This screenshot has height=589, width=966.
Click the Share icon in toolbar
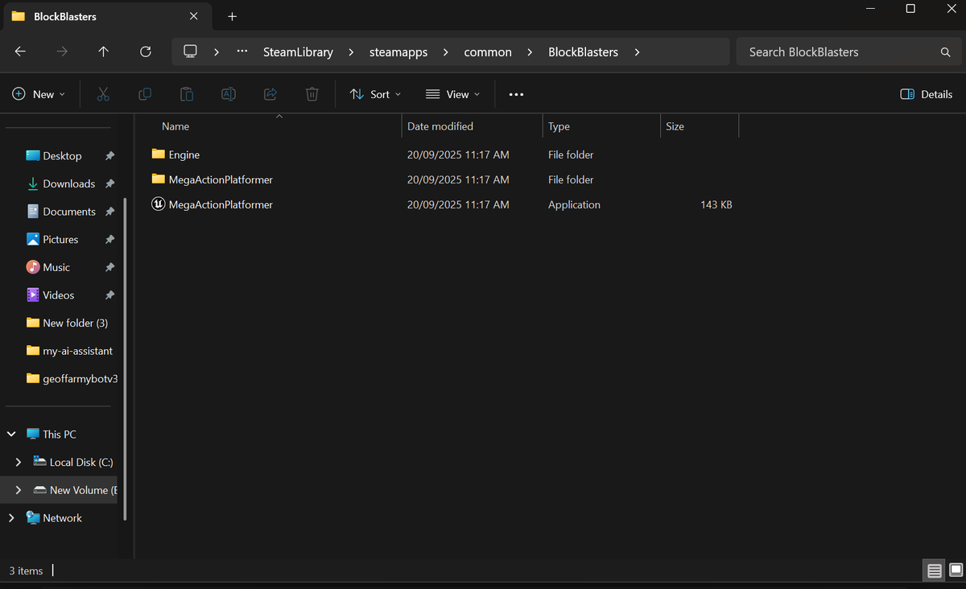(270, 94)
